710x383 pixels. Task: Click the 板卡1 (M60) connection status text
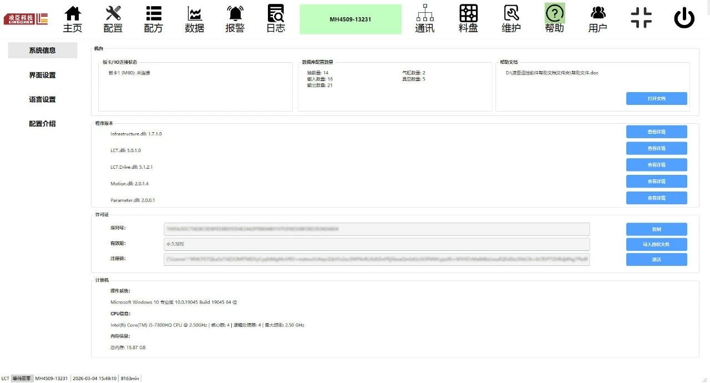[x=129, y=73]
